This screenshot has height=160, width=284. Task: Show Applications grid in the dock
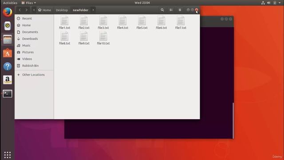point(8,155)
